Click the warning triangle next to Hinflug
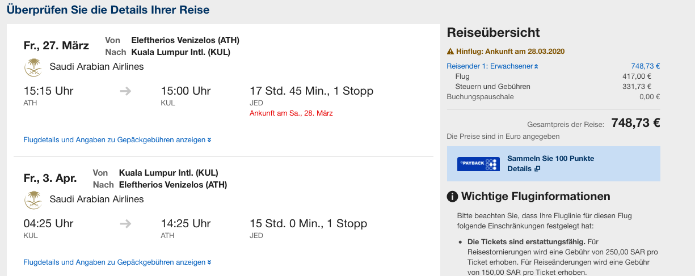The width and height of the screenshot is (695, 276). [x=450, y=51]
